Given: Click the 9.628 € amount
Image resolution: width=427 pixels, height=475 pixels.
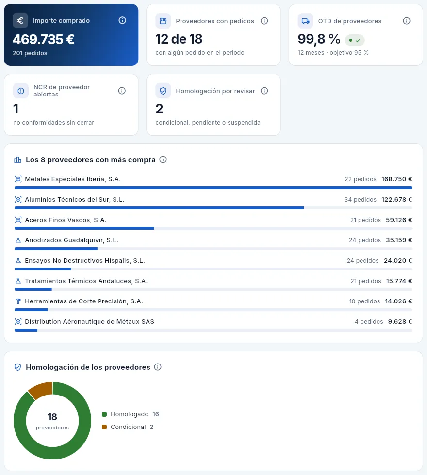Looking at the screenshot, I should tap(400, 321).
